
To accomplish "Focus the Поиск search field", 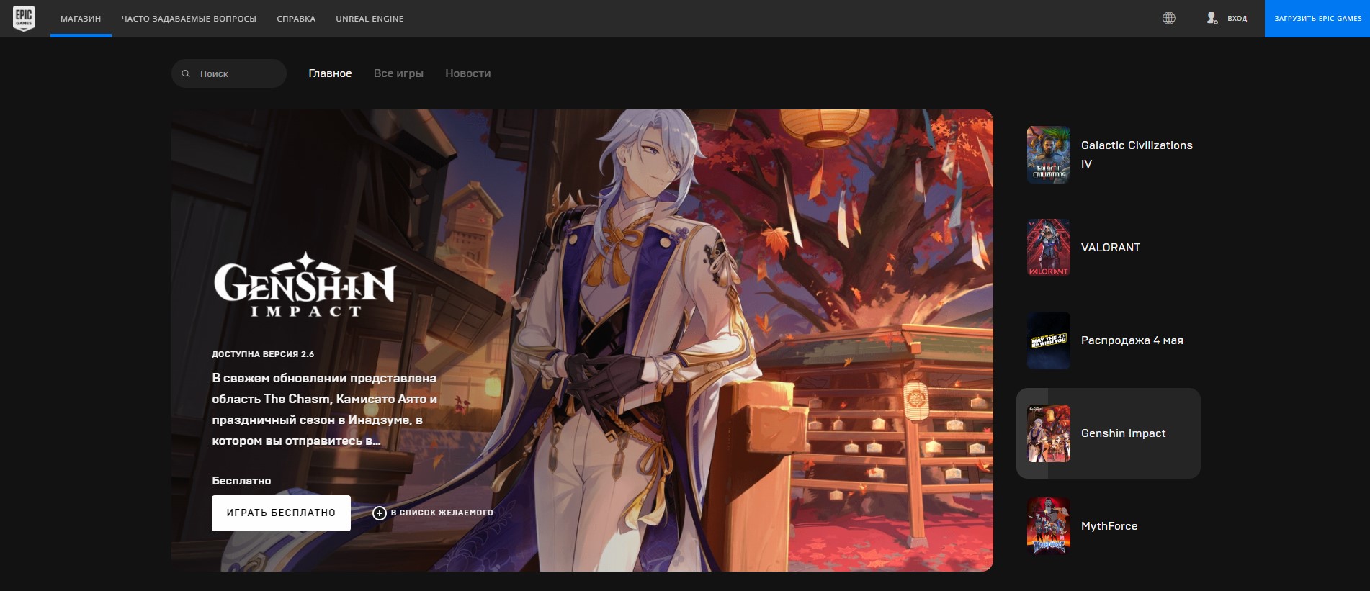I will pyautogui.click(x=238, y=73).
